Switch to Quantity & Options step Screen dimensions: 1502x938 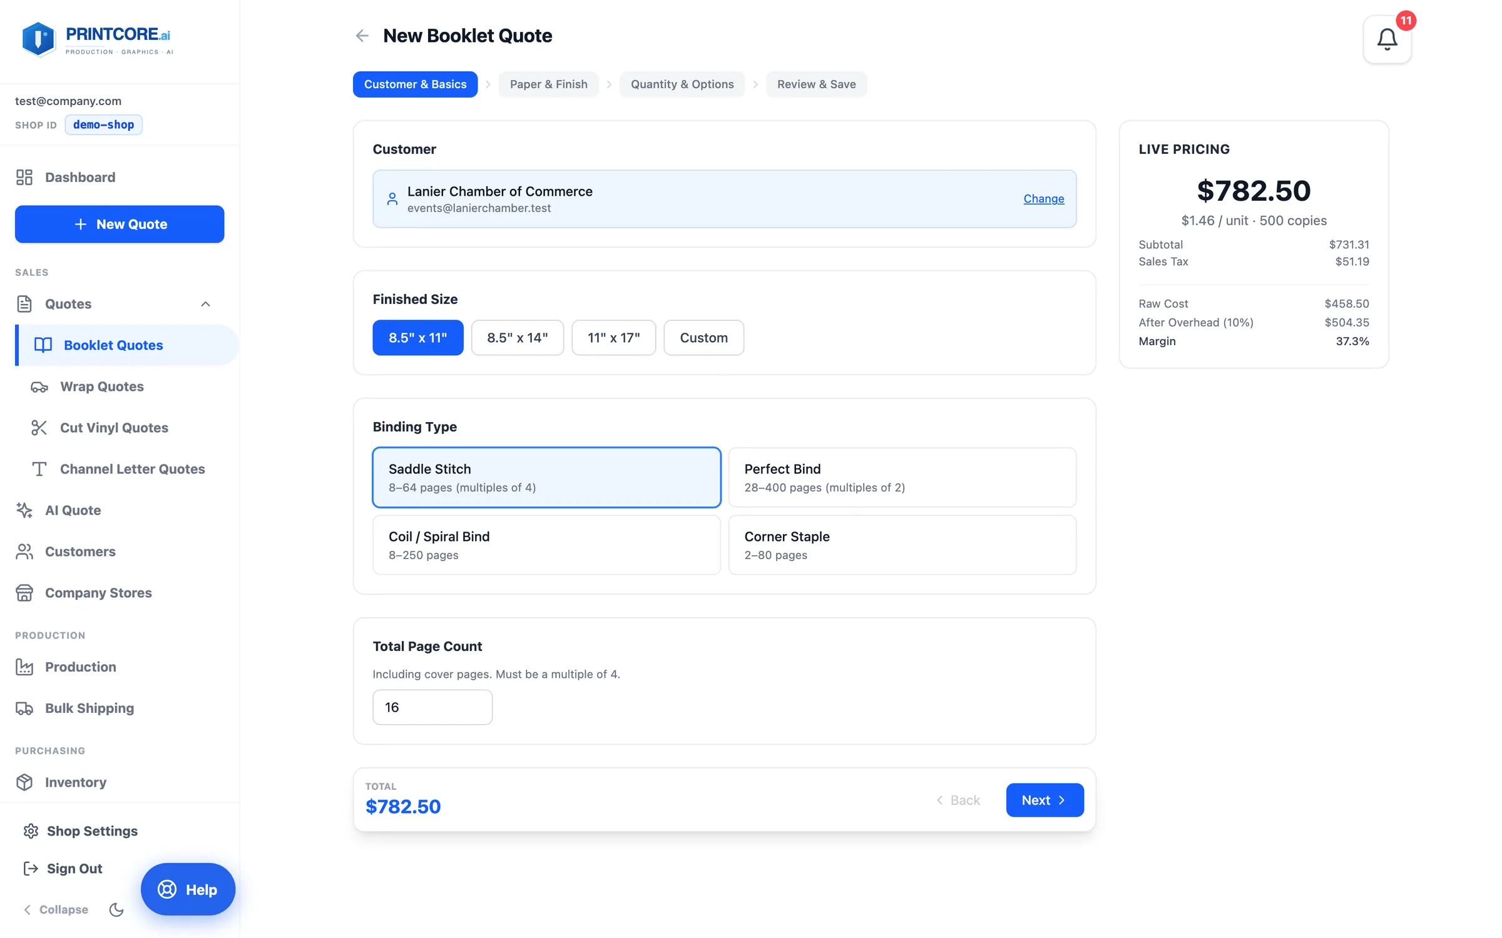[x=682, y=84]
